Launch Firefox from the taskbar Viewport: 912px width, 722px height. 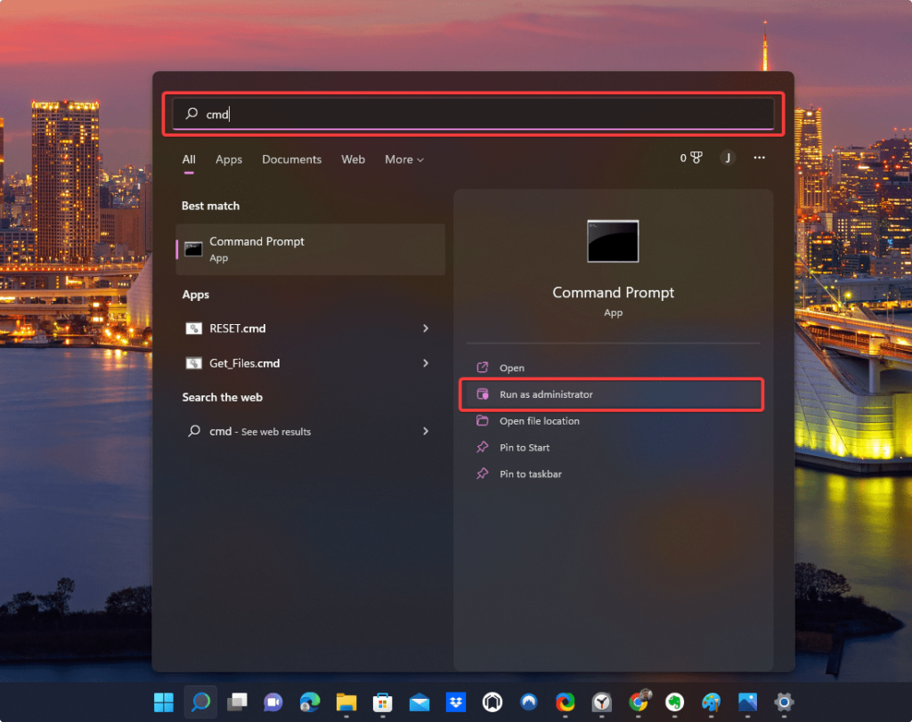point(564,702)
